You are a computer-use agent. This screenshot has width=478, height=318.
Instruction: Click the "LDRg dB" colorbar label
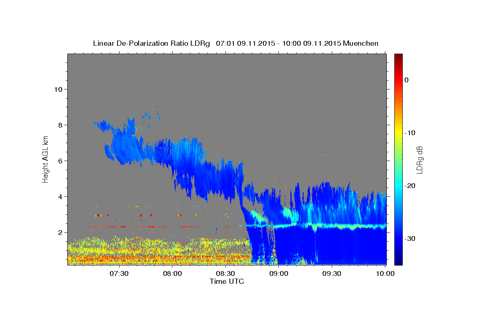[x=419, y=159]
